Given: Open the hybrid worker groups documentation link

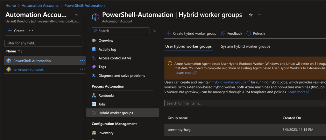Looking at the screenshot, I should point(231,82).
